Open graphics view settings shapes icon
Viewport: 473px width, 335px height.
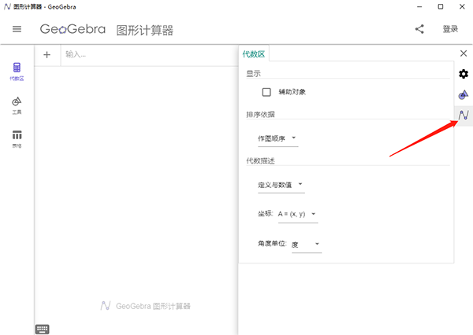click(x=464, y=94)
